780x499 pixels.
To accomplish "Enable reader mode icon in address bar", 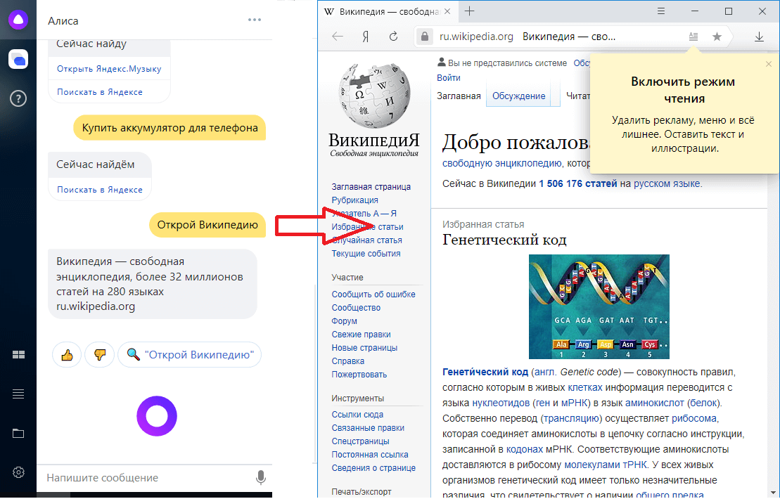I will (693, 37).
